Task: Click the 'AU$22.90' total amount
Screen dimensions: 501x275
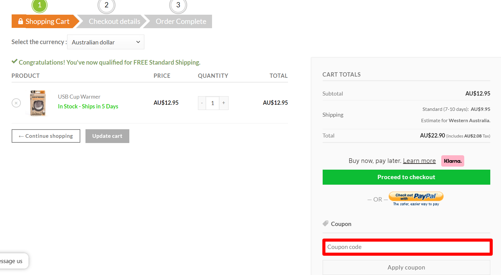Action: (x=432, y=135)
